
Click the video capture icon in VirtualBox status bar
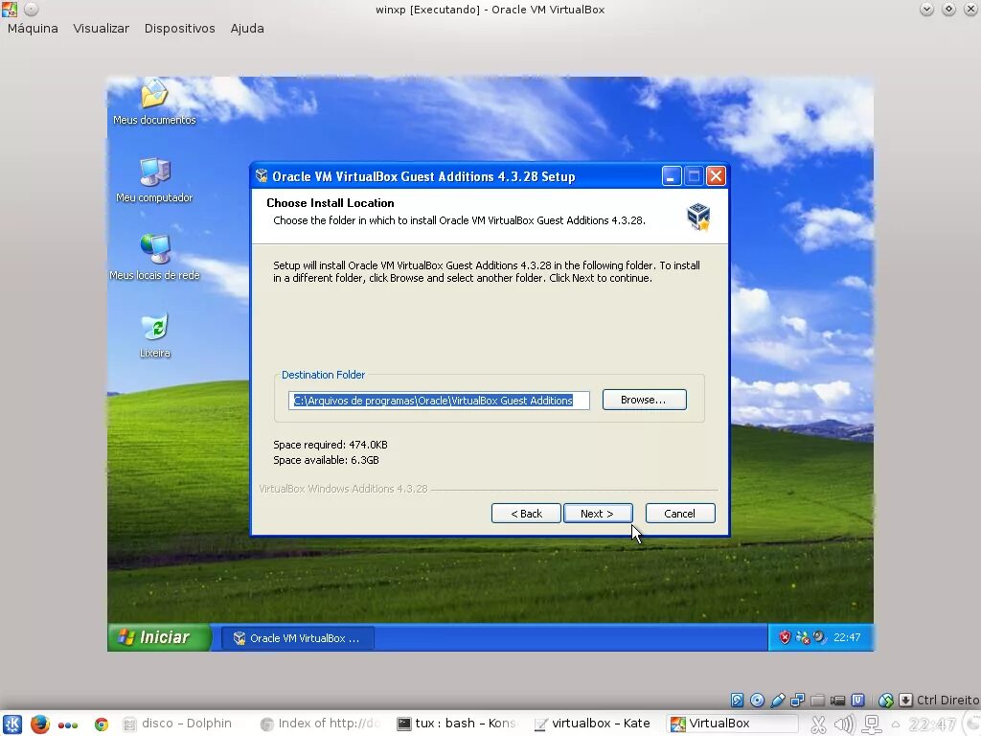[x=838, y=700]
